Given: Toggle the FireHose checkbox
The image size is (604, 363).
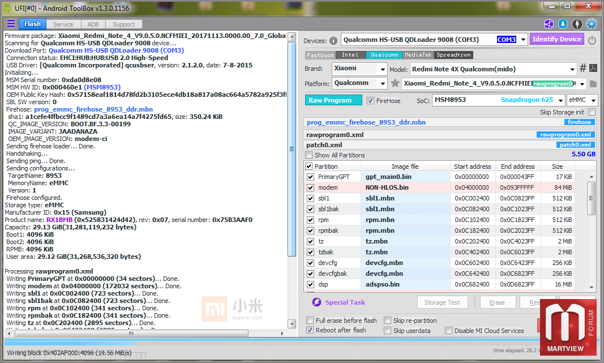Looking at the screenshot, I should 370,101.
